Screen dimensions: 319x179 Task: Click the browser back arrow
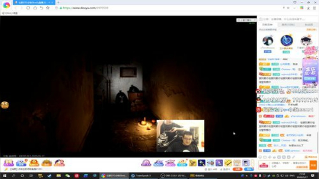click(x=16, y=8)
